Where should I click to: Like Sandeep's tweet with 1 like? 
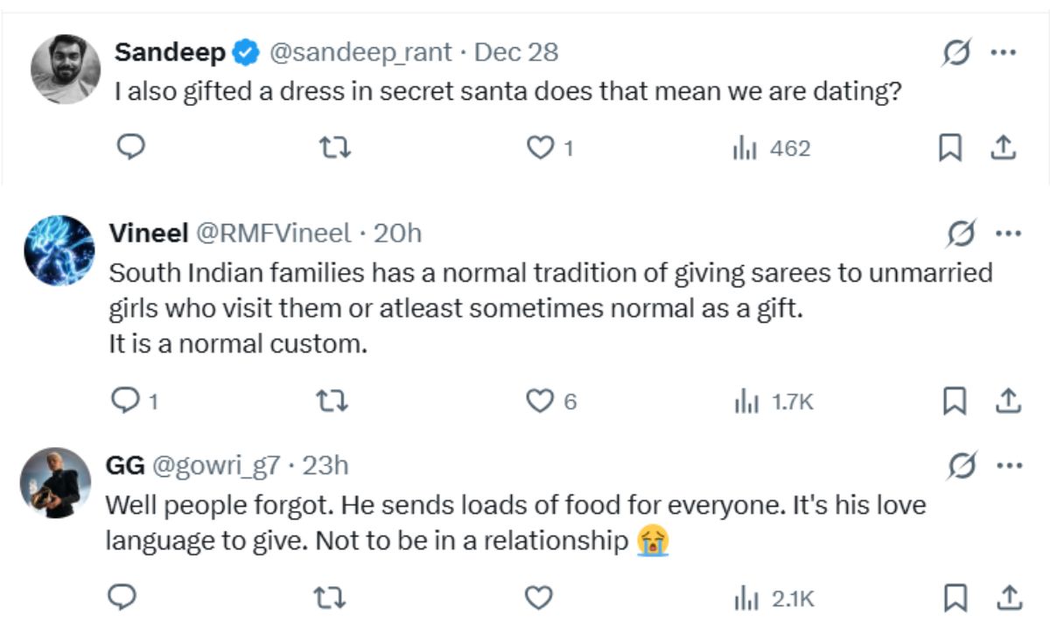click(x=540, y=149)
